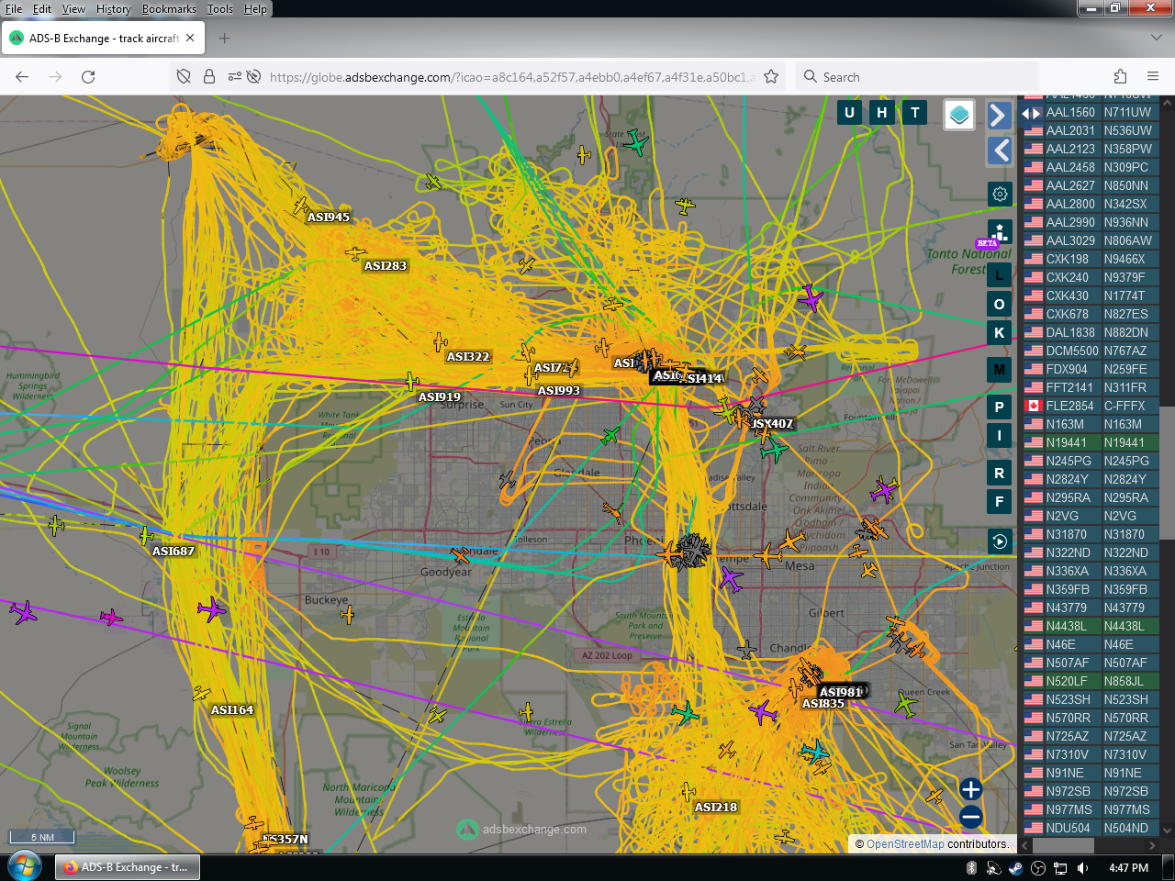
Task: Click the Windows Start button
Action: (24, 867)
